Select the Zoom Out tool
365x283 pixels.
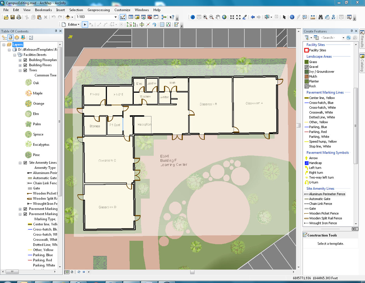211,17
